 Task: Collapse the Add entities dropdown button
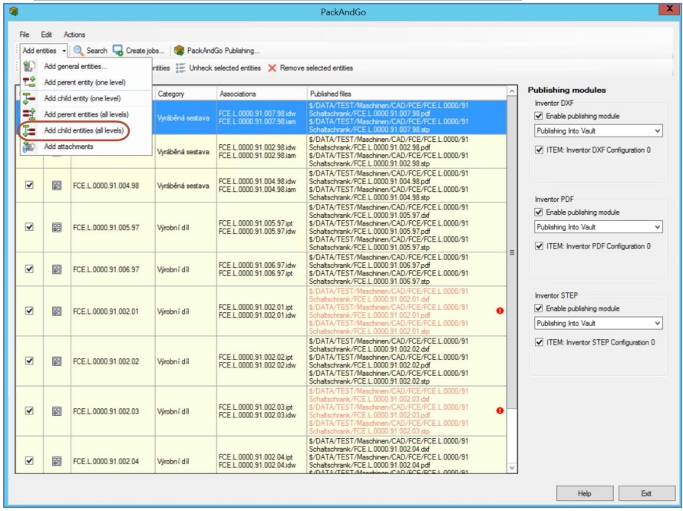[x=44, y=51]
